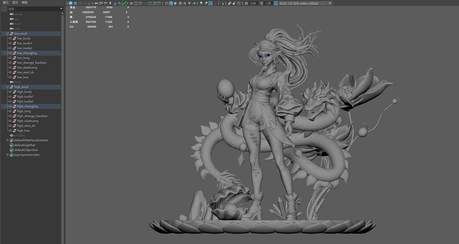This screenshot has height=244, width=459.
Task: Enable wireframe display cube icon
Action: point(166,3)
